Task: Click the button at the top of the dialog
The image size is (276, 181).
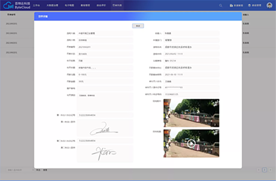Action: (x=138, y=26)
